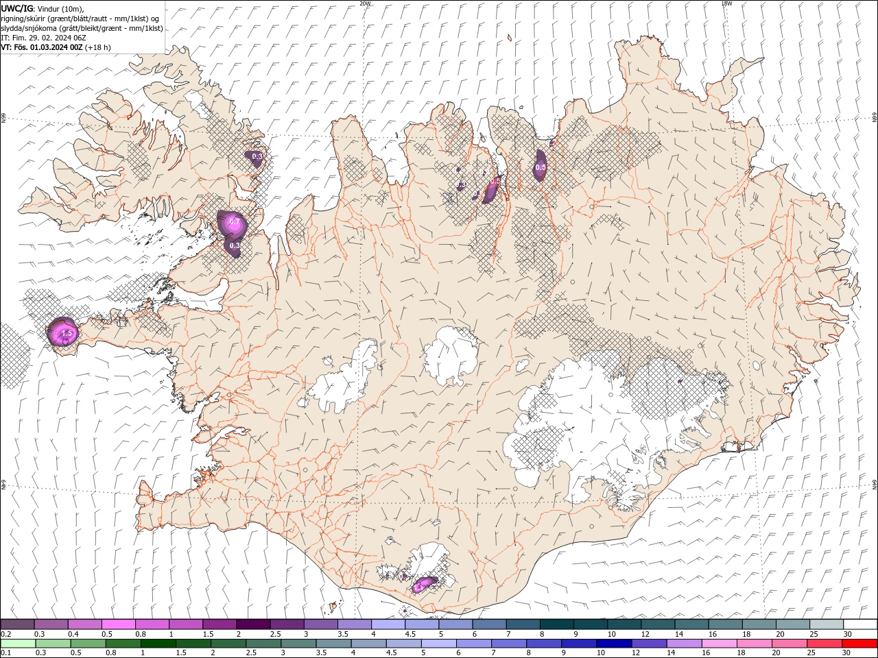Viewport: 878px width, 658px height.
Task: Click the bright magenta swatch of the snow scale
Action: coord(118,624)
